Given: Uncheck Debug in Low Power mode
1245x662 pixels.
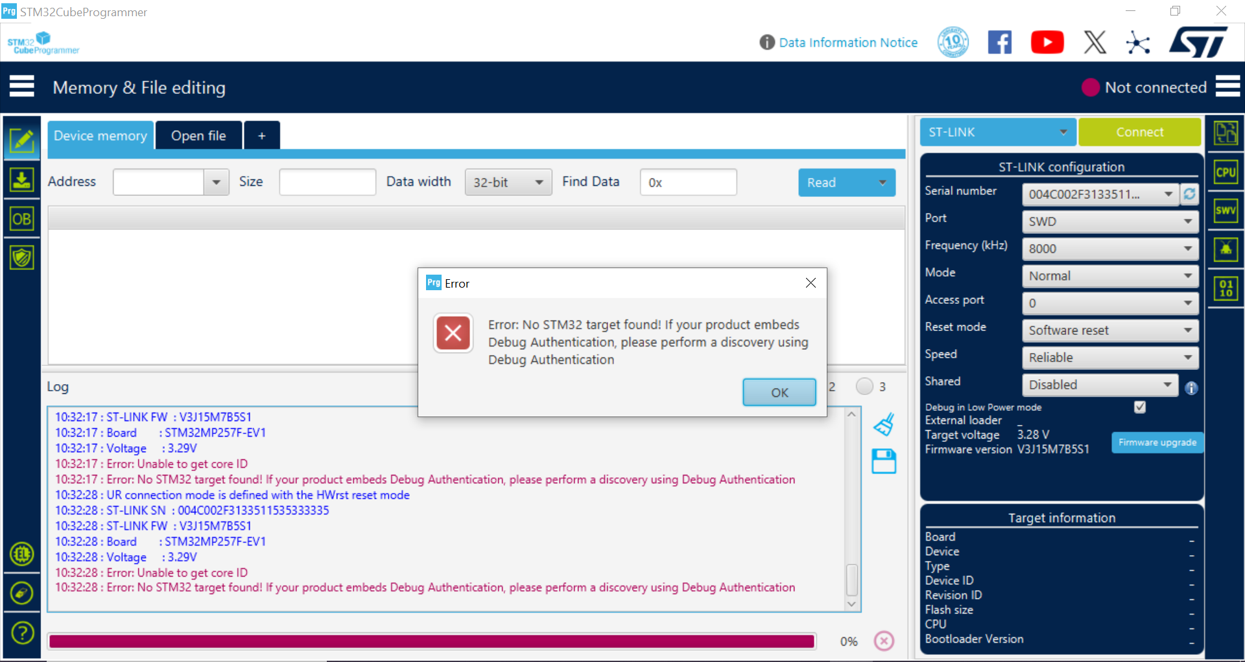Looking at the screenshot, I should (x=1141, y=407).
